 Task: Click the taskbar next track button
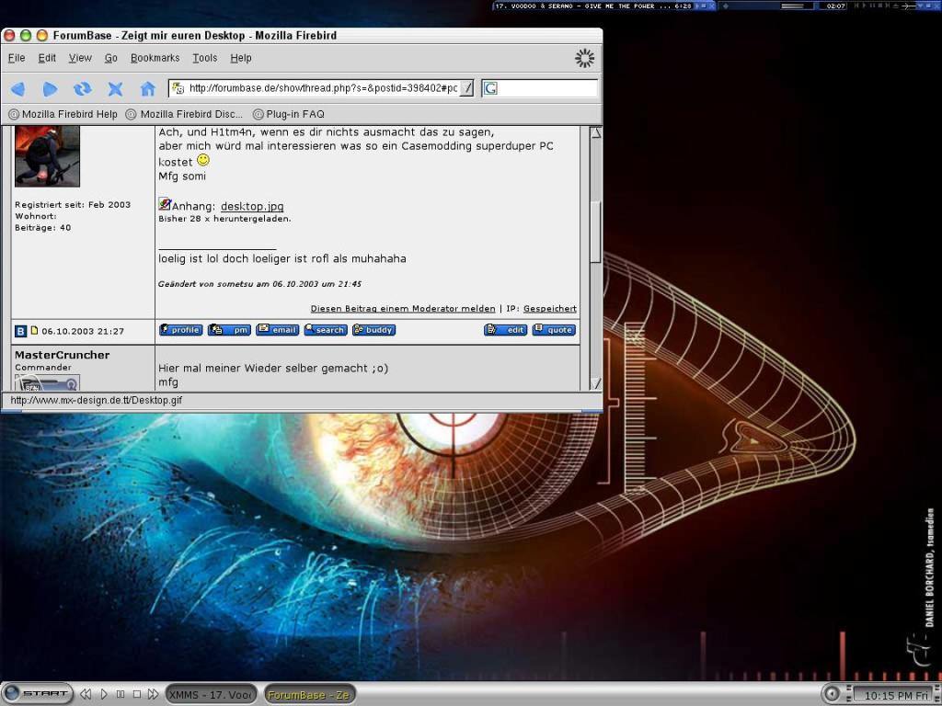[x=154, y=694]
